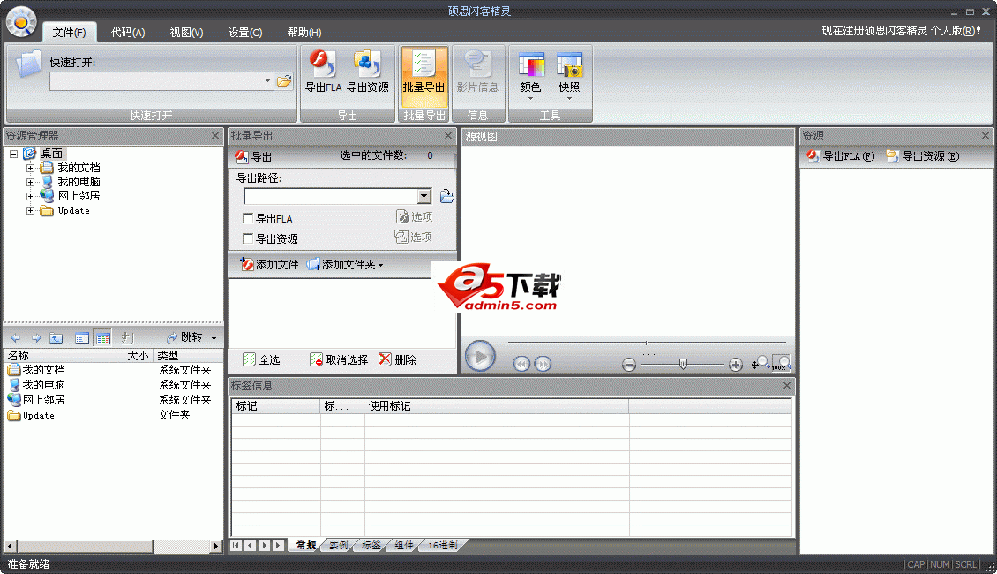Click the play button in source view
Viewport: 997px width, 574px height.
click(480, 357)
